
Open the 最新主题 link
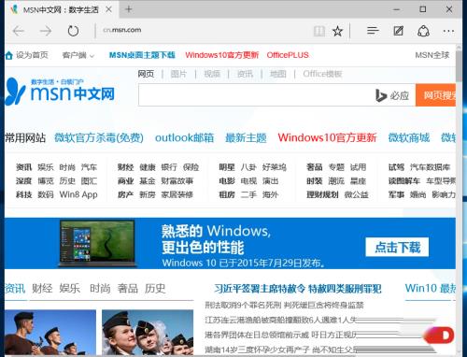246,137
